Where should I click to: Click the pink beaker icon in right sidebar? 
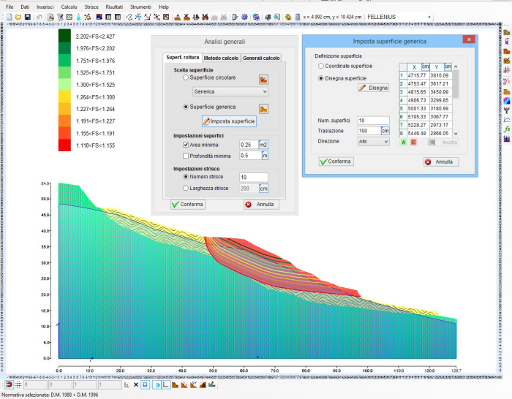507,42
